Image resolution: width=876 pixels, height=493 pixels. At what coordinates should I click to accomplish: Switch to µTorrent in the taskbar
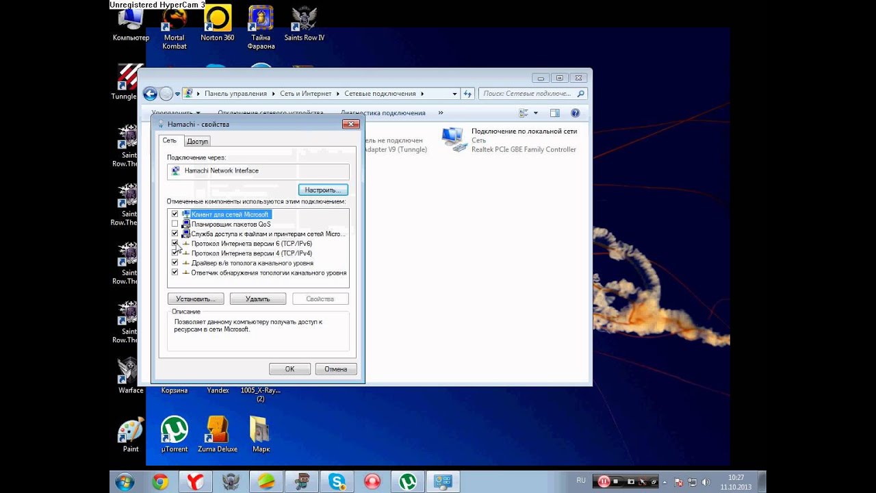coord(408,482)
